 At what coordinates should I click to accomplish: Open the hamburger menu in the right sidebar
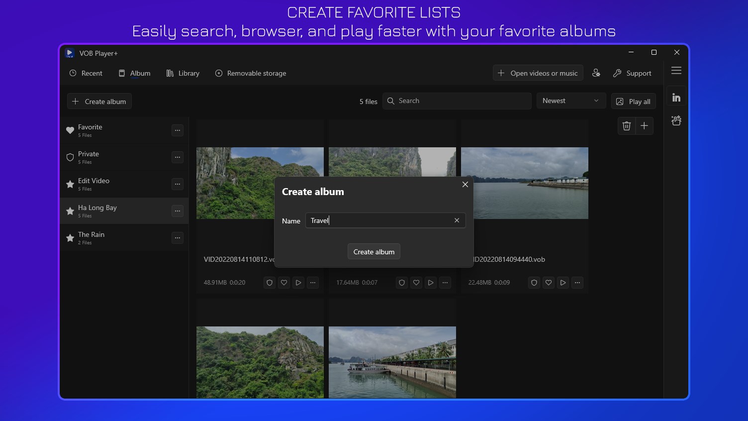point(676,71)
